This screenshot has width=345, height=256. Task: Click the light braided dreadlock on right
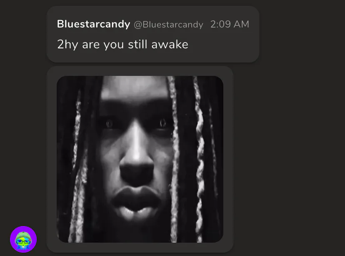pyautogui.click(x=200, y=158)
